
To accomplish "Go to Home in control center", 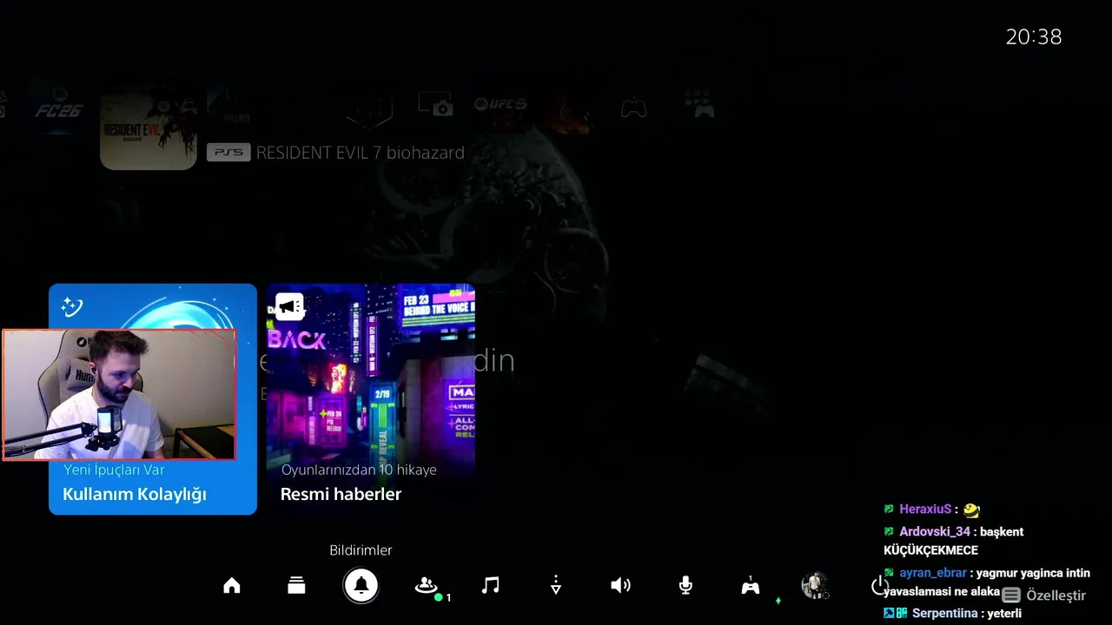I will pos(231,586).
